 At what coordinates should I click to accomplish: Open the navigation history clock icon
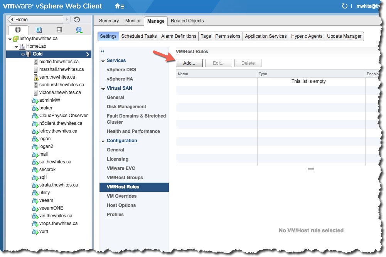pyautogui.click(x=77, y=20)
